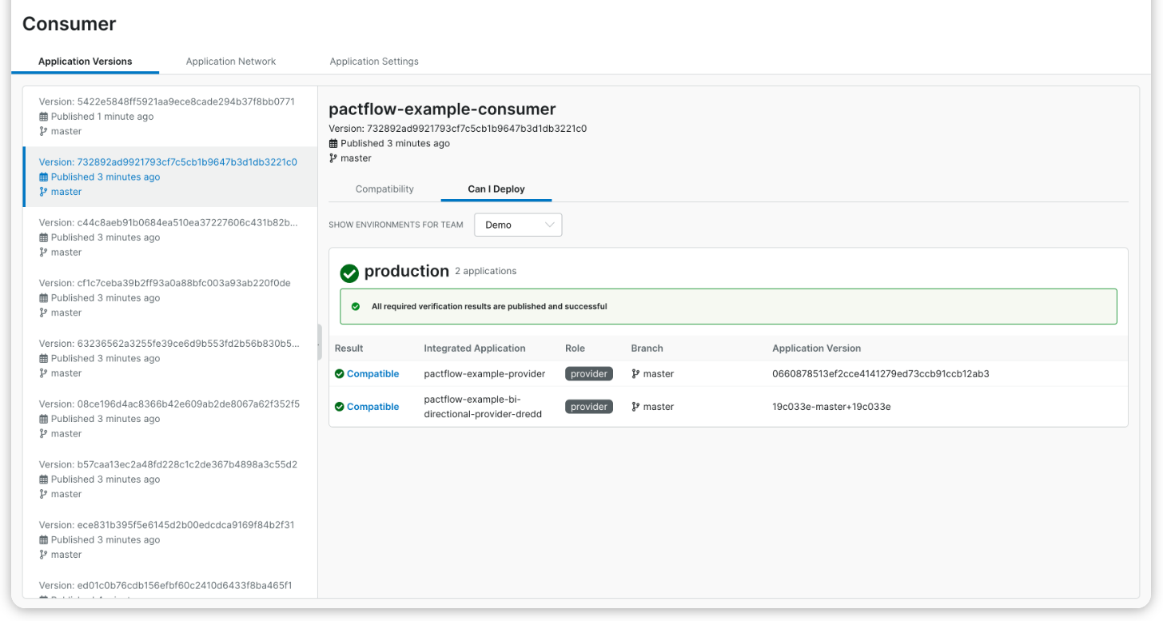Image resolution: width=1163 pixels, height=621 pixels.
Task: Click the branch icon under version b57caa13
Action: point(43,494)
